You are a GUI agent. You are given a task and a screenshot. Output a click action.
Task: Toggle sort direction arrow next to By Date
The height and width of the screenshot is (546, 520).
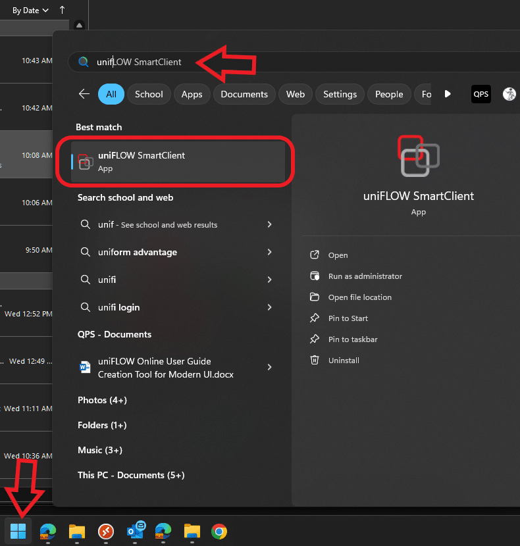(x=62, y=10)
